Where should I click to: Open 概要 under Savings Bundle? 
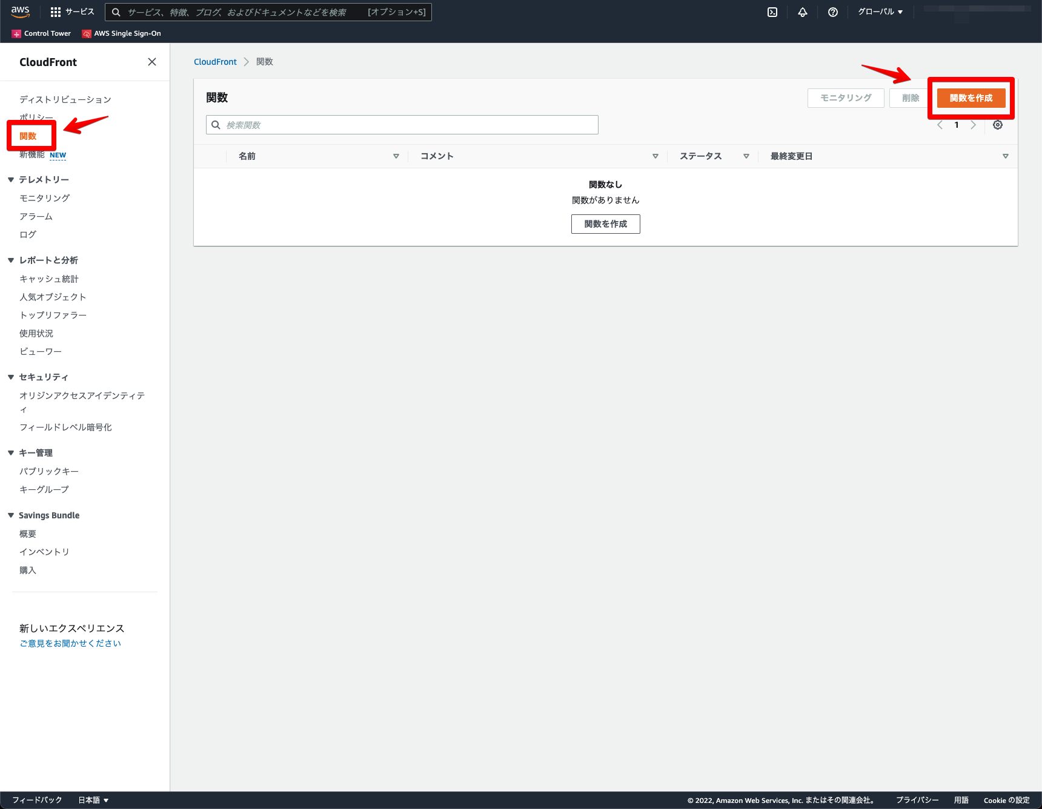click(x=28, y=533)
